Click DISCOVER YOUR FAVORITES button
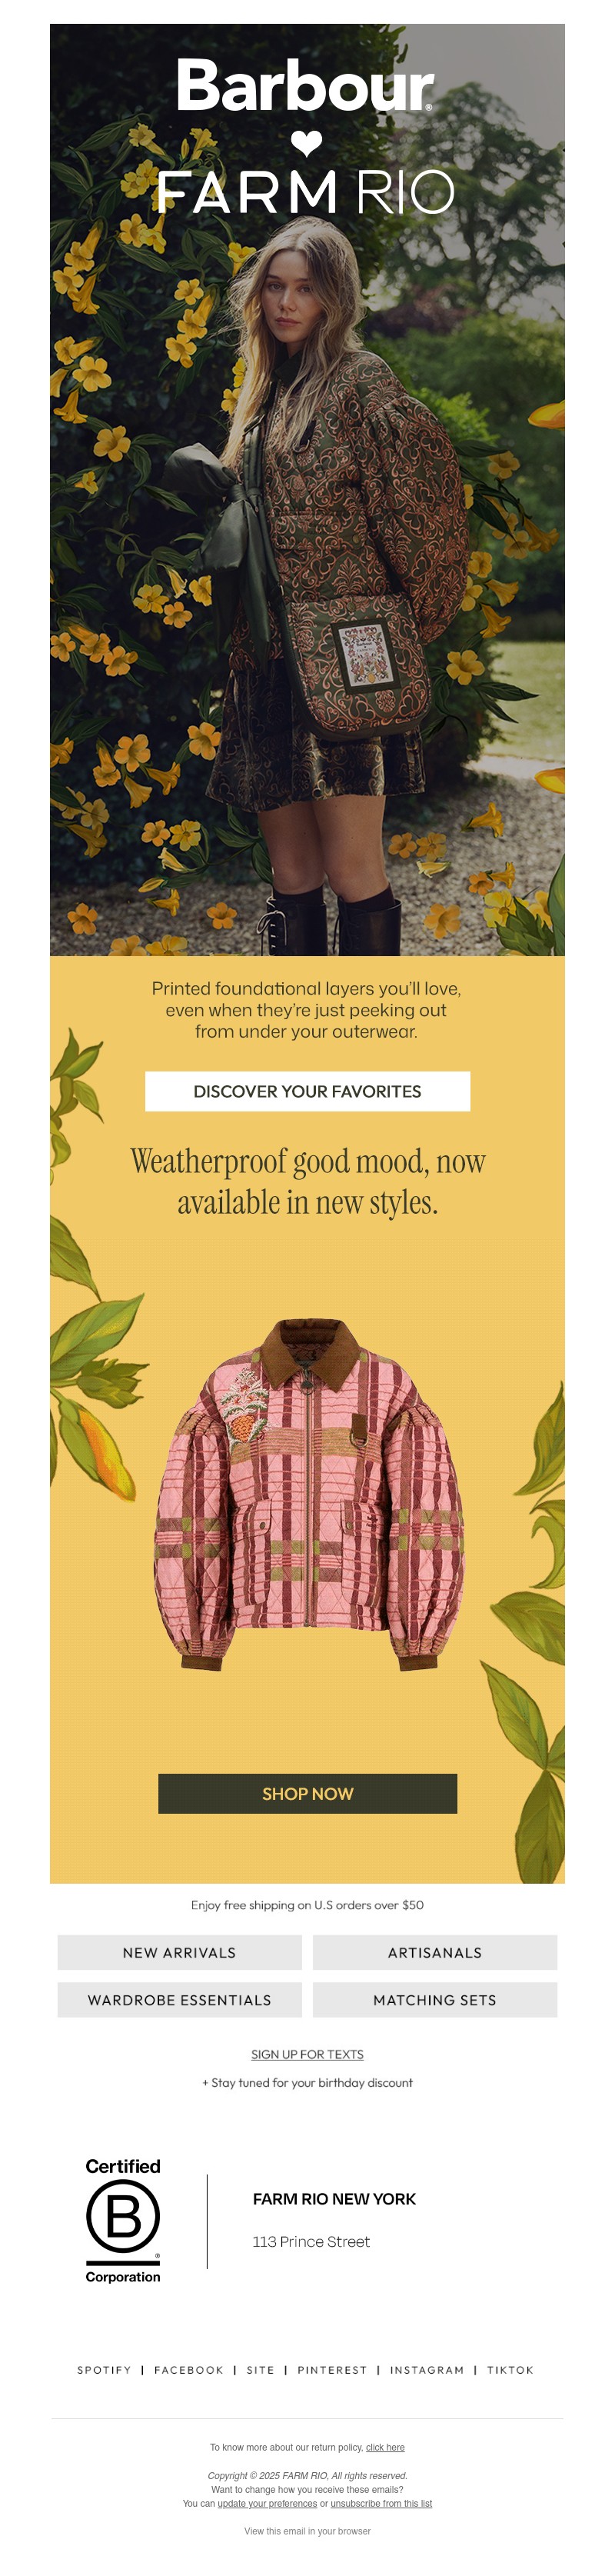 tap(307, 1091)
